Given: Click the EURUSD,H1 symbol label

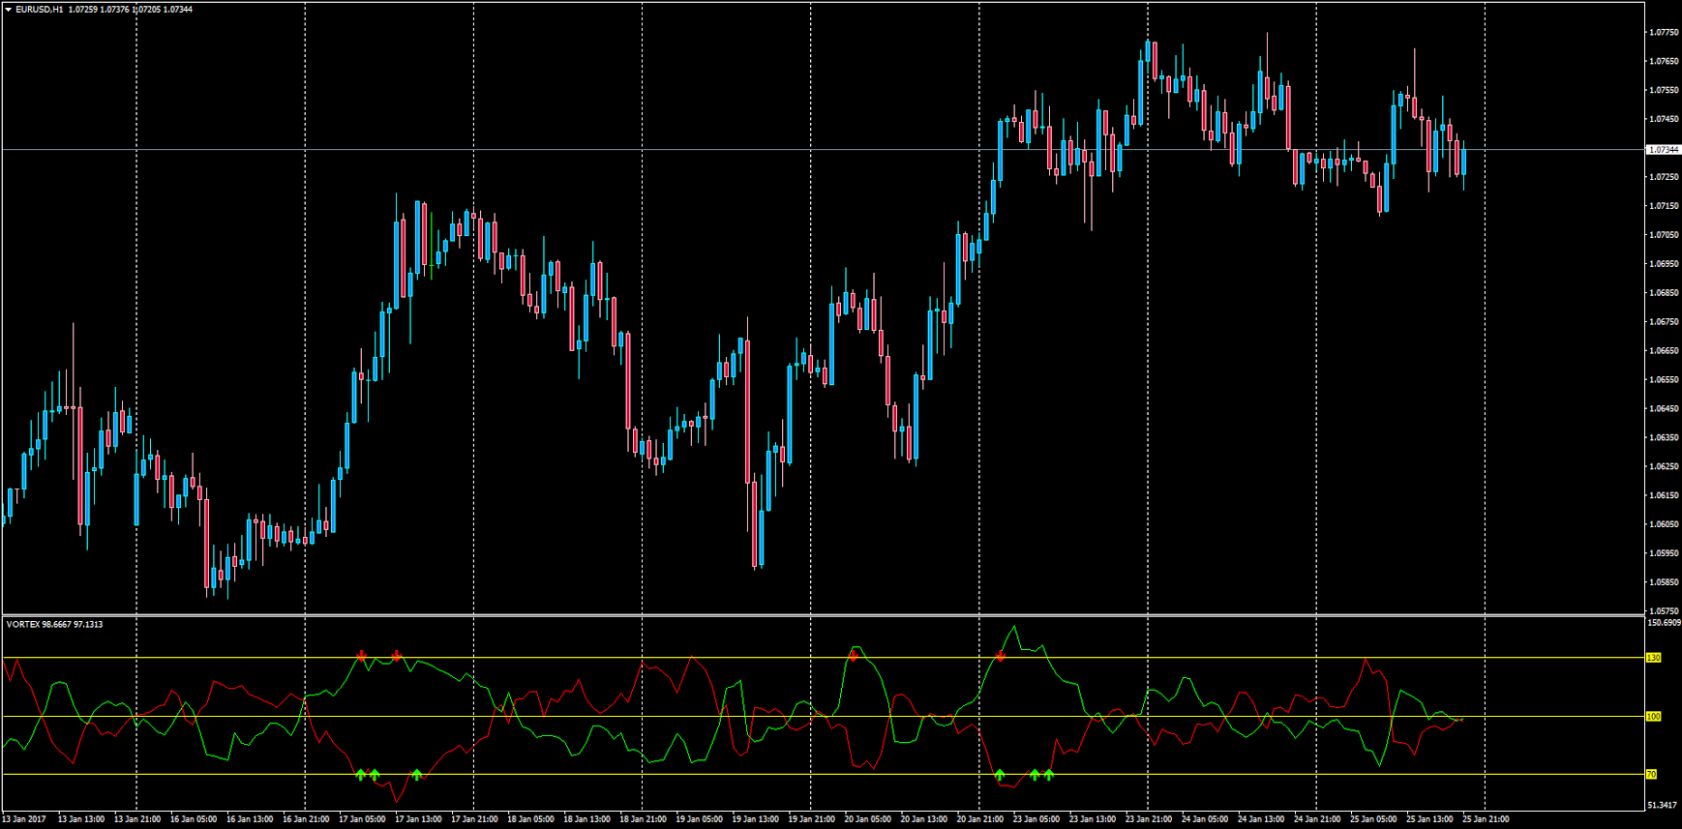Looking at the screenshot, I should (39, 10).
